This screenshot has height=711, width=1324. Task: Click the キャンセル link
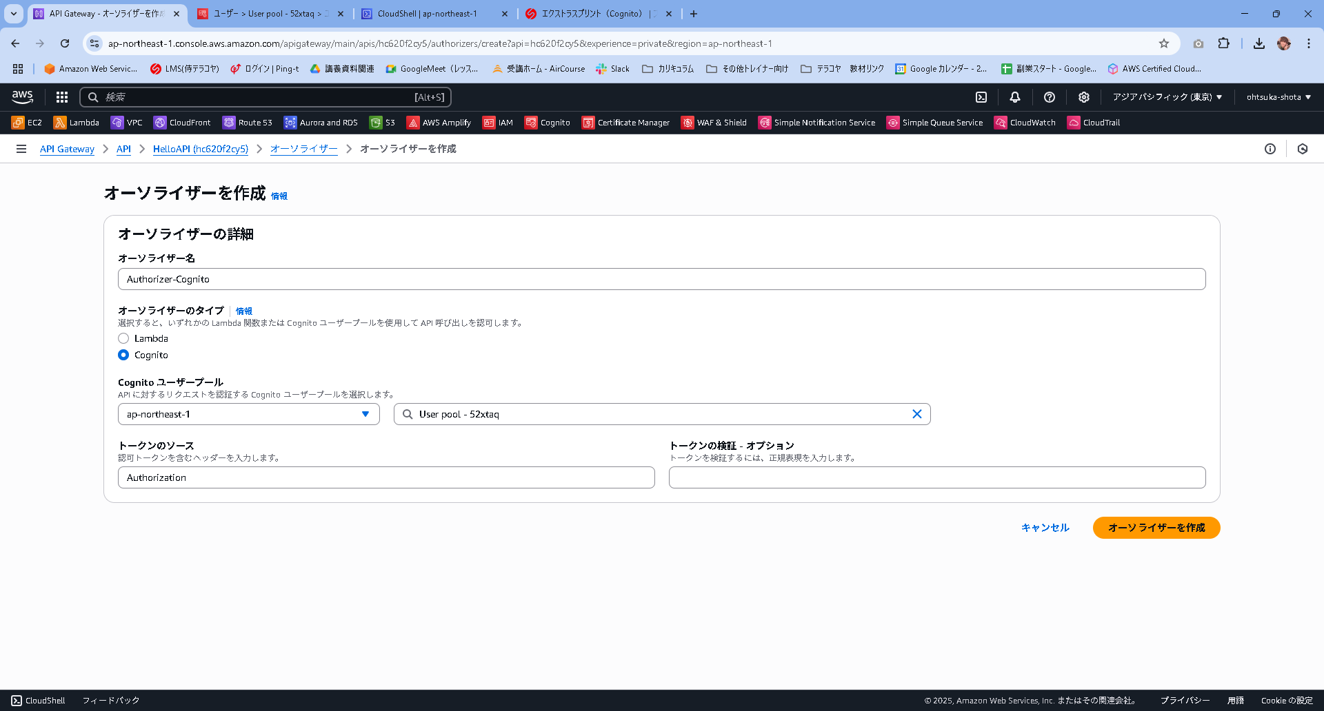coord(1044,527)
